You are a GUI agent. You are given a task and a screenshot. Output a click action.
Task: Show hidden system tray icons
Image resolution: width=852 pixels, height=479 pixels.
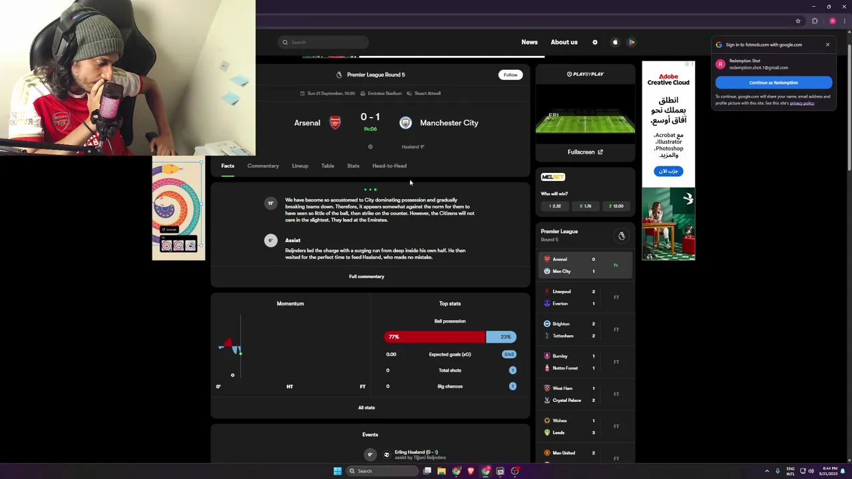tap(766, 471)
